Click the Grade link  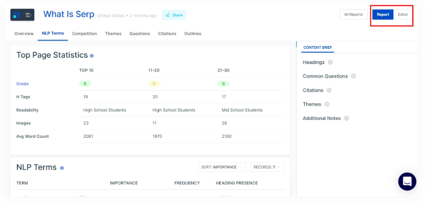[x=22, y=84]
